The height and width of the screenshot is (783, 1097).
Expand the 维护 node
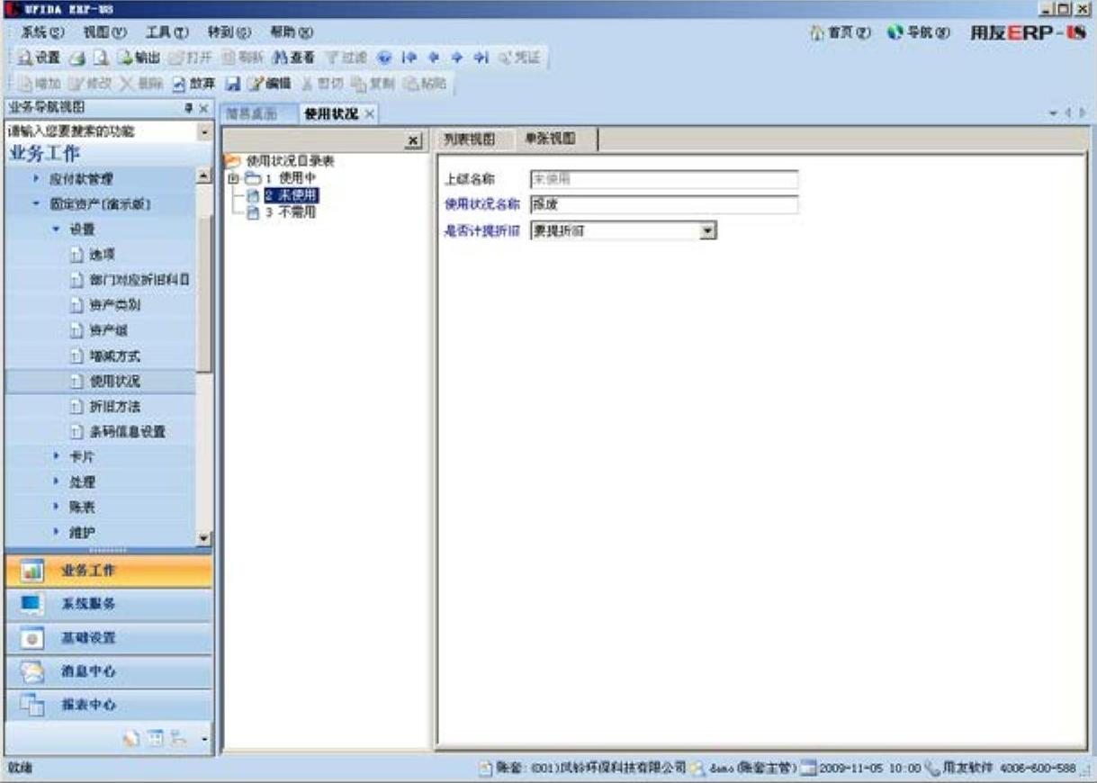point(55,533)
